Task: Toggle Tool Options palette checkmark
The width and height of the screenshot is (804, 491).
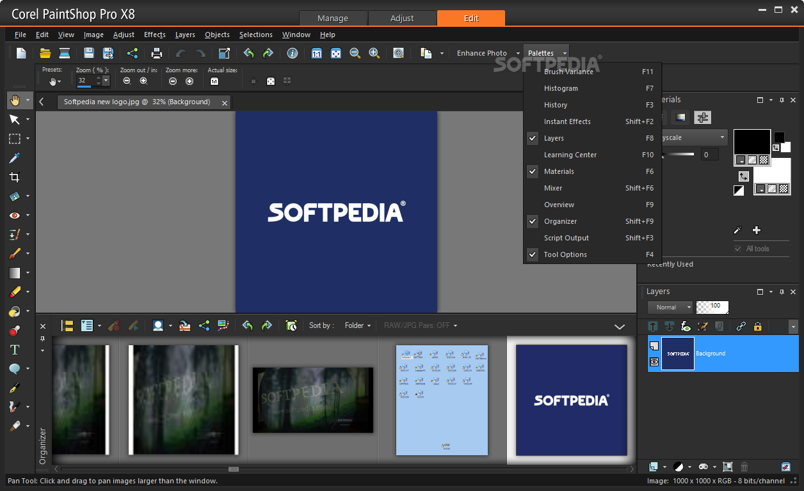Action: pyautogui.click(x=533, y=254)
